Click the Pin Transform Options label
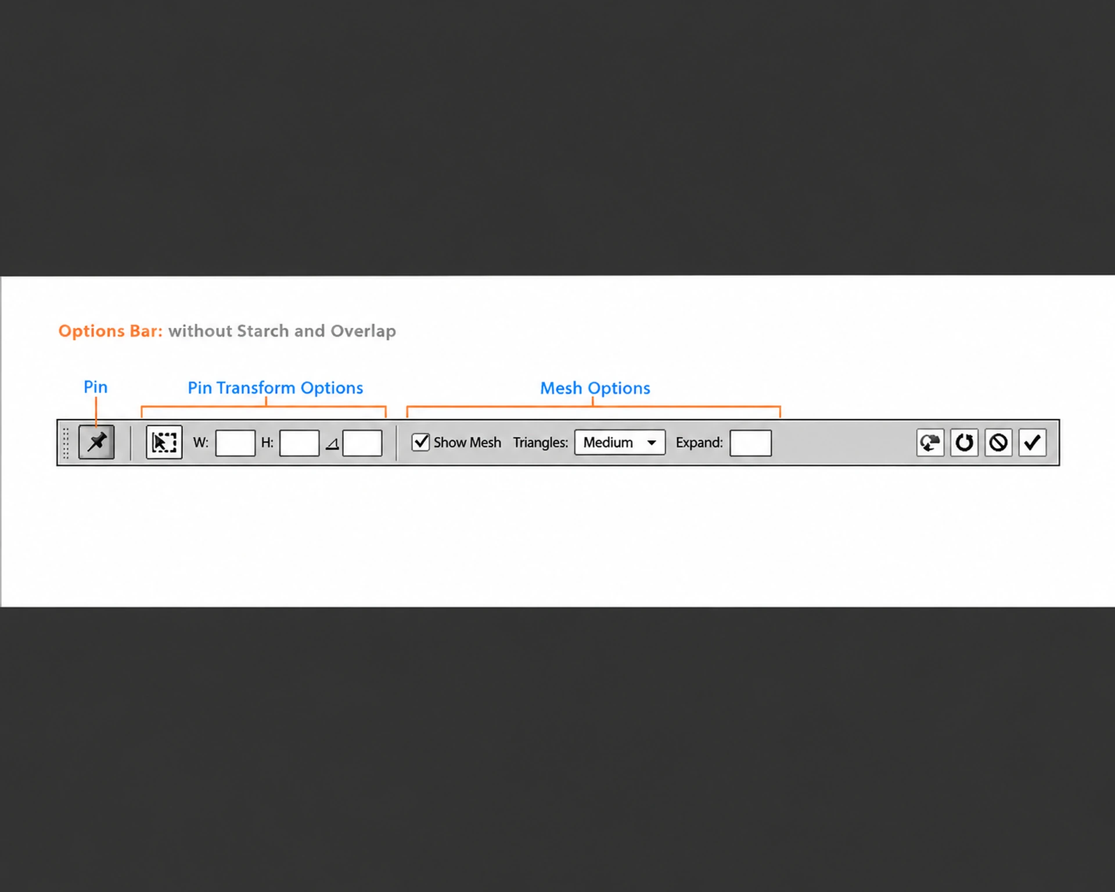1115x892 pixels. click(x=275, y=388)
